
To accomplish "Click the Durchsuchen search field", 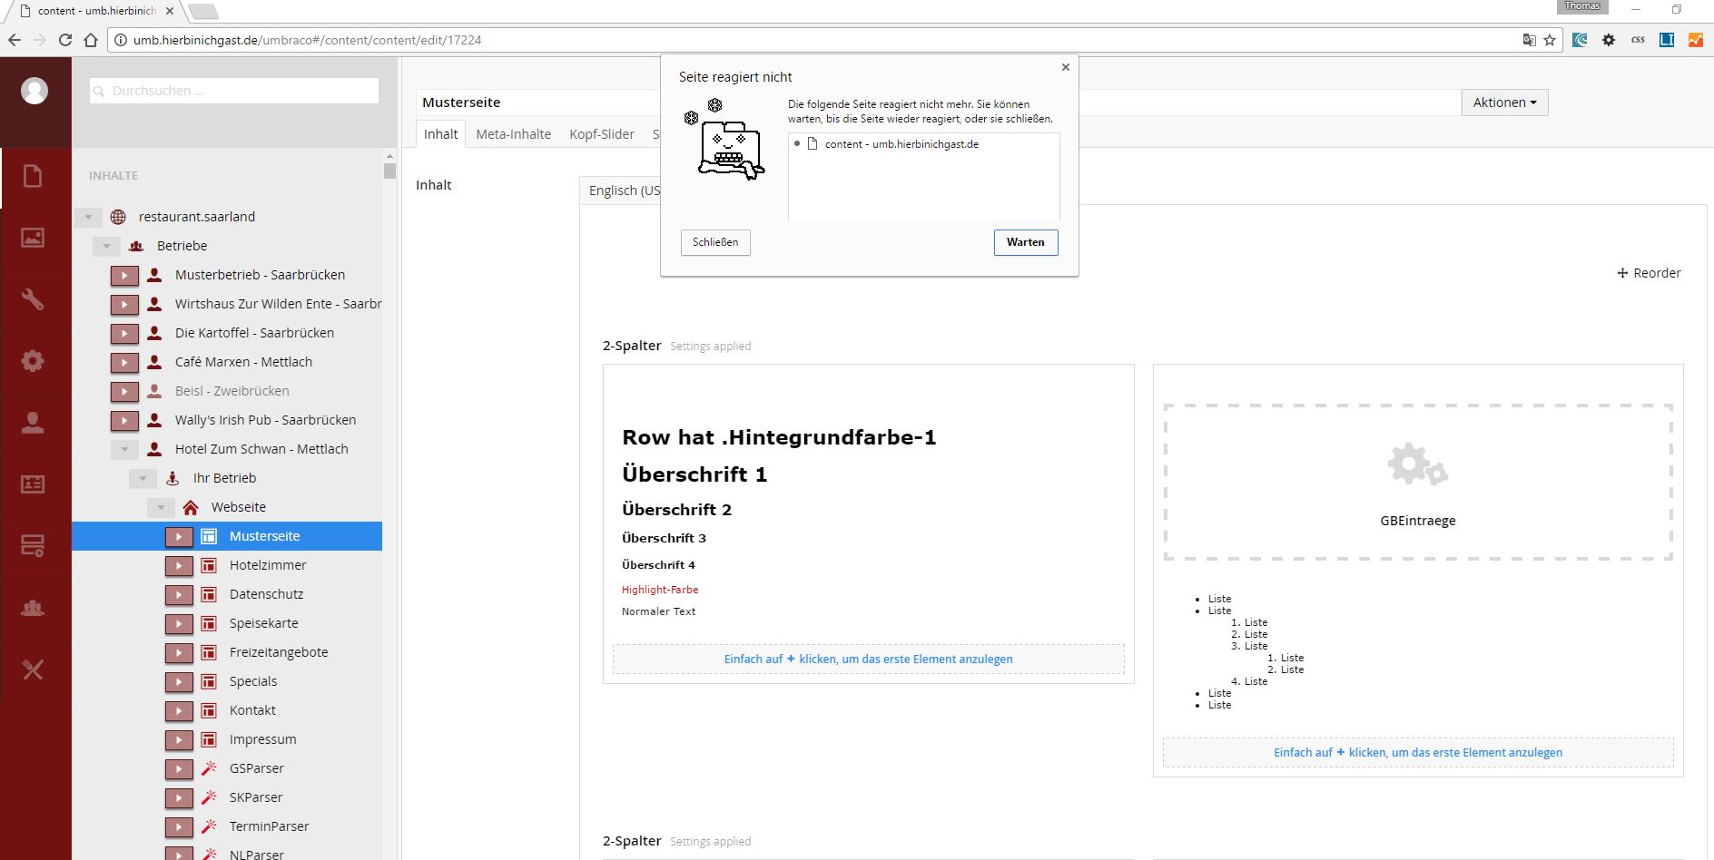I will tap(234, 91).
